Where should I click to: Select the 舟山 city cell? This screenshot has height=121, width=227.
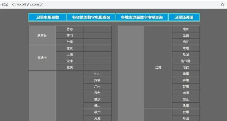click(x=186, y=118)
